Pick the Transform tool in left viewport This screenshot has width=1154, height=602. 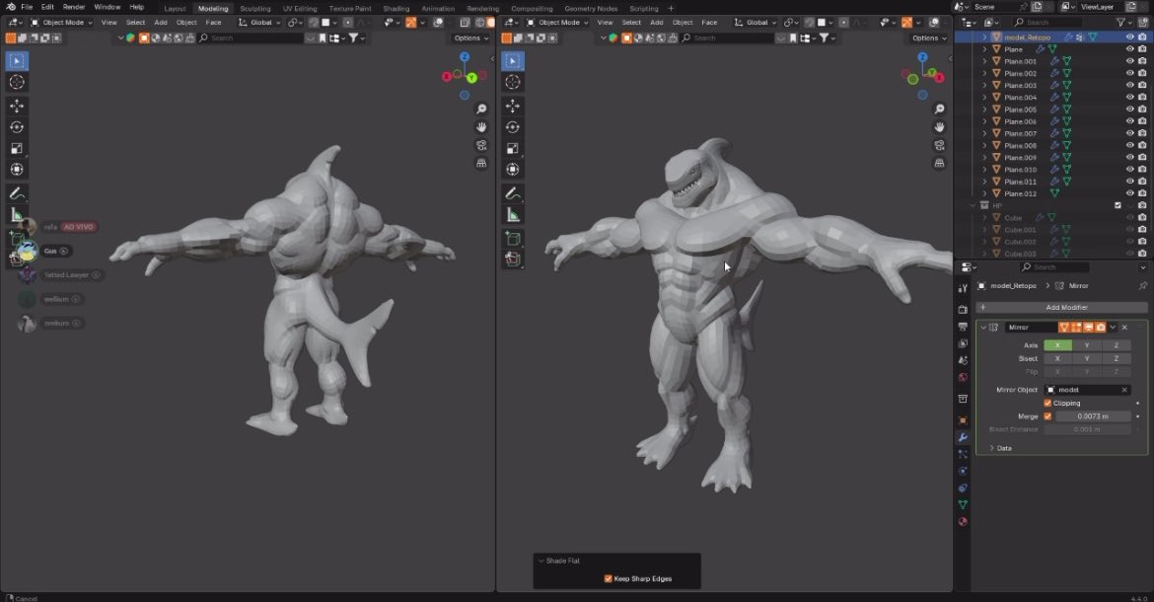17,170
